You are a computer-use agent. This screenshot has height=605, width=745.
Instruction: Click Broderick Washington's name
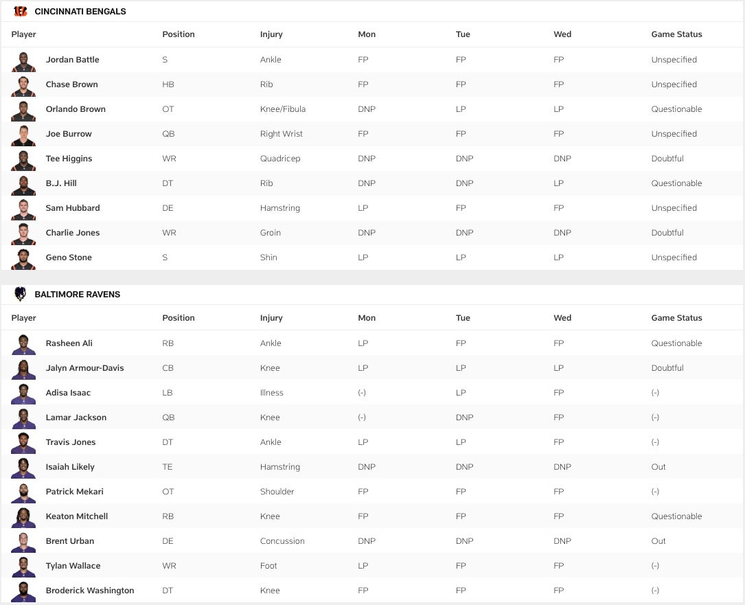(x=90, y=591)
